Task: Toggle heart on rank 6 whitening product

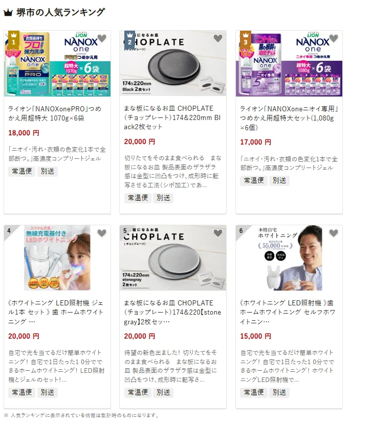Action: pyautogui.click(x=334, y=233)
